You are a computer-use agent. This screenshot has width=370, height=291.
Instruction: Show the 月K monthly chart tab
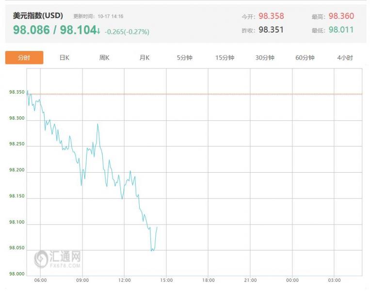145,58
